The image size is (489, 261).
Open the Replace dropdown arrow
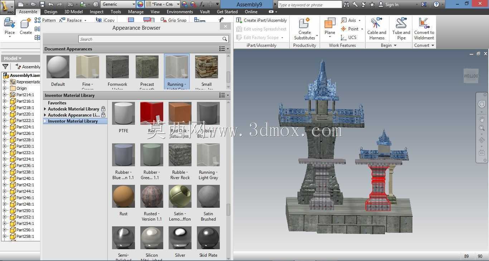point(85,20)
